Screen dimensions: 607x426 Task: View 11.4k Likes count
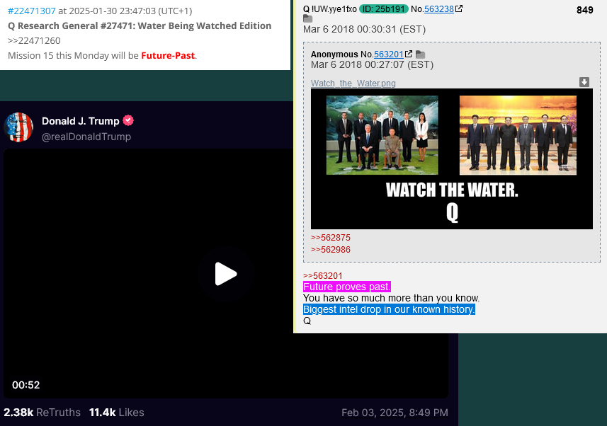pos(117,413)
